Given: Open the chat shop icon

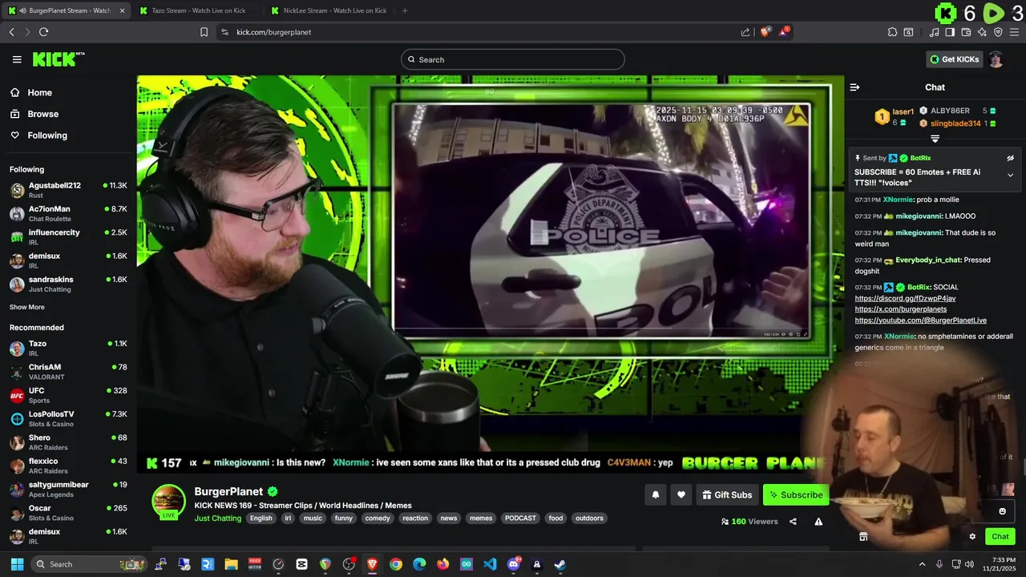Looking at the screenshot, I should point(863,537).
